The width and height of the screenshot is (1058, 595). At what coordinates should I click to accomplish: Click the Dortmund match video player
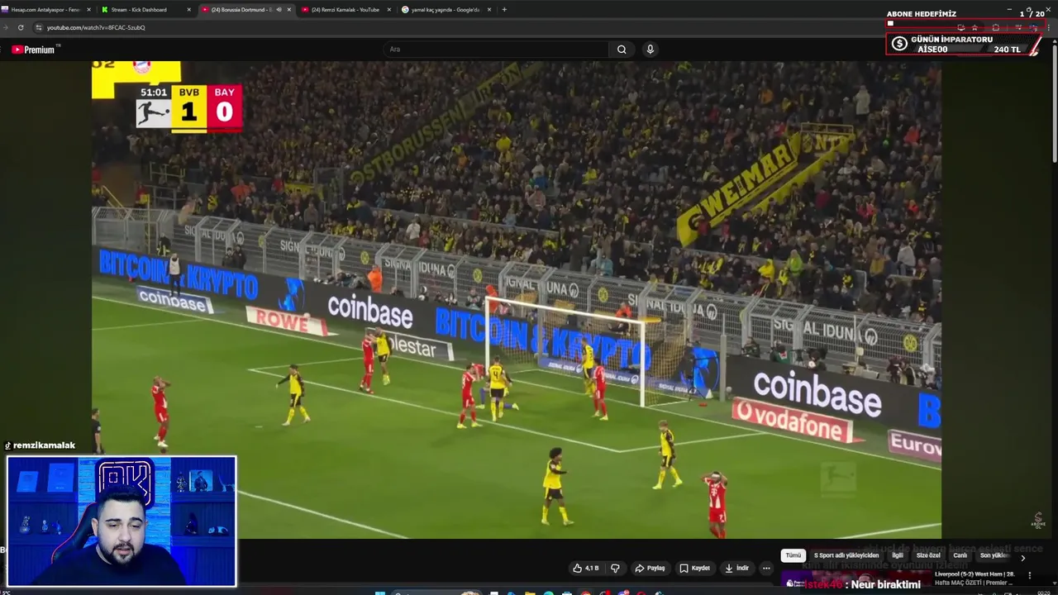coord(516,299)
